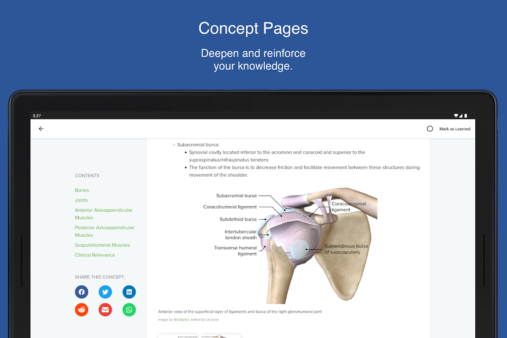
Task: Click the sentence about decreasing friction
Action: (x=304, y=171)
